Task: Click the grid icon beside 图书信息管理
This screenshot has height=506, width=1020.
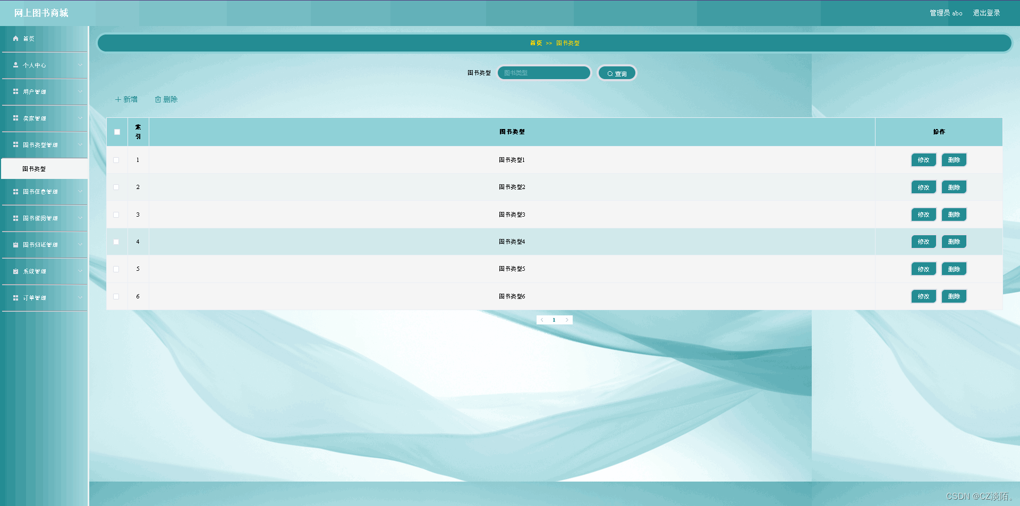Action: coord(15,191)
